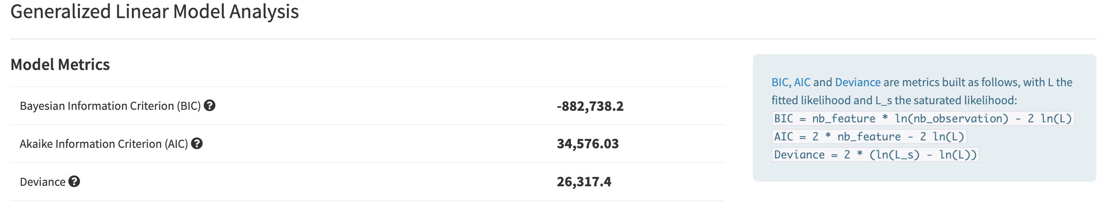Click the AIC value 34,576.03

(588, 144)
